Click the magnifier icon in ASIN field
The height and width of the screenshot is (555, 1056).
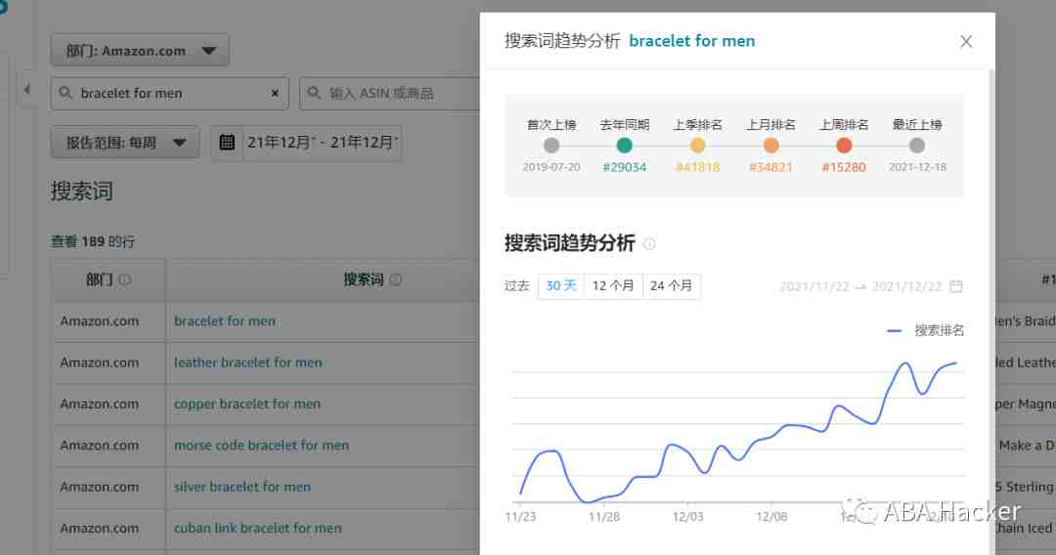314,93
